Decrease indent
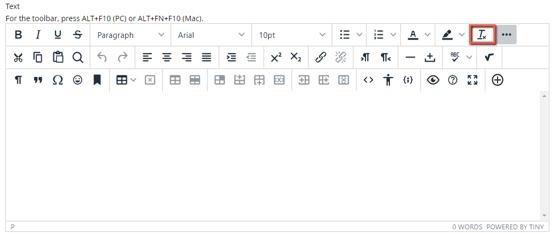The width and height of the screenshot is (552, 234). pos(251,57)
